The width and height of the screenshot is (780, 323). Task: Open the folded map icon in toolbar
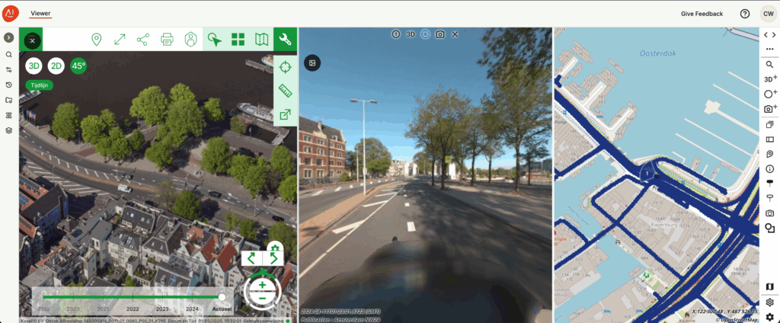click(261, 40)
